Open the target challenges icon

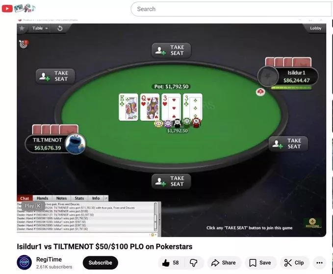tap(24, 44)
